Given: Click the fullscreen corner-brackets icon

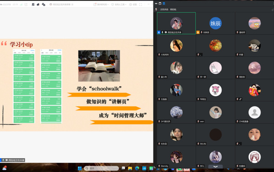Looking at the screenshot, I should 141,5.
